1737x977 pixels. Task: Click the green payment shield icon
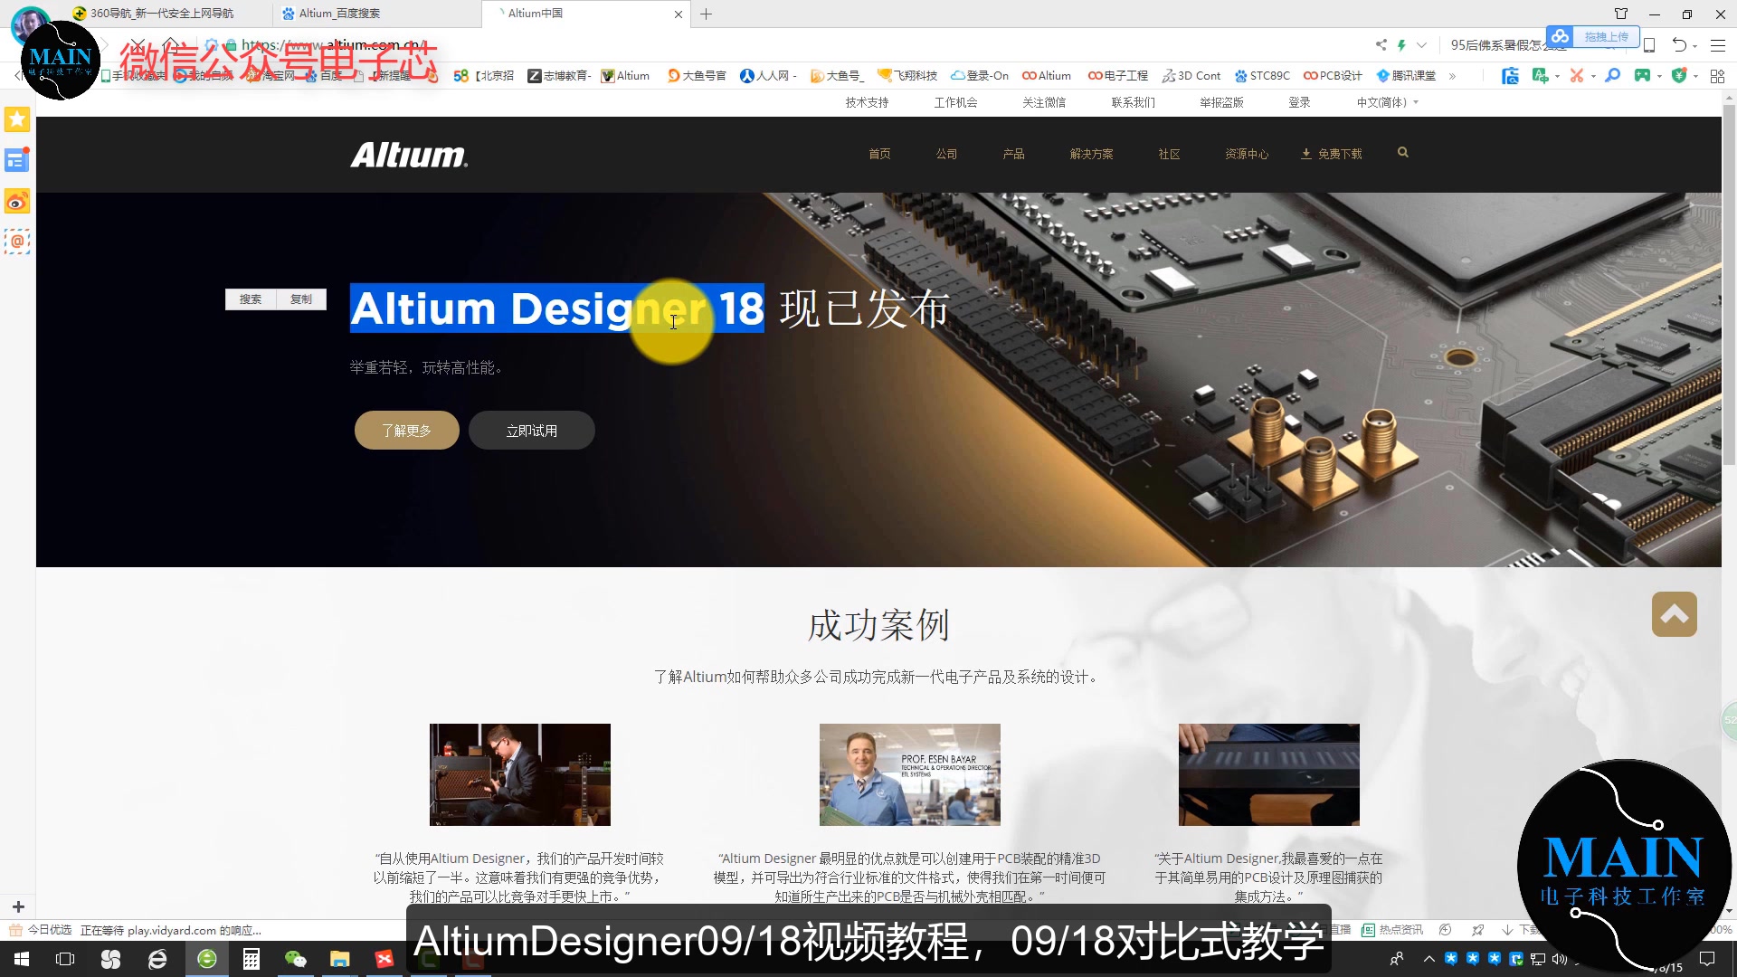[1679, 76]
